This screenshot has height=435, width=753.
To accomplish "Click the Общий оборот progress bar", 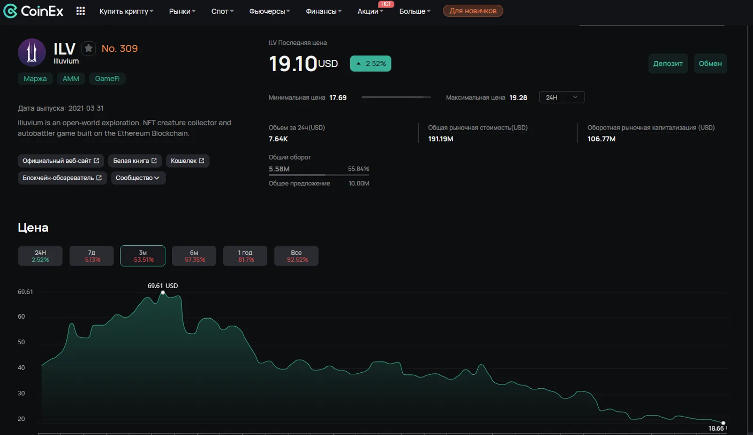I will click(319, 175).
